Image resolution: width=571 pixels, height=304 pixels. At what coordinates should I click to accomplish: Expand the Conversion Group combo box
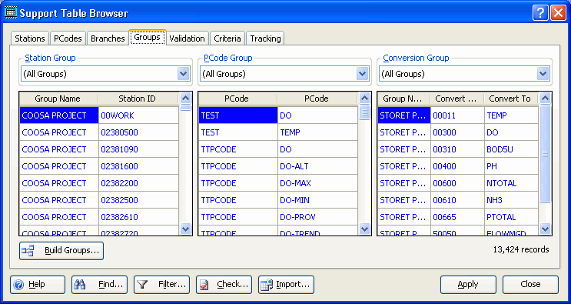pos(543,74)
